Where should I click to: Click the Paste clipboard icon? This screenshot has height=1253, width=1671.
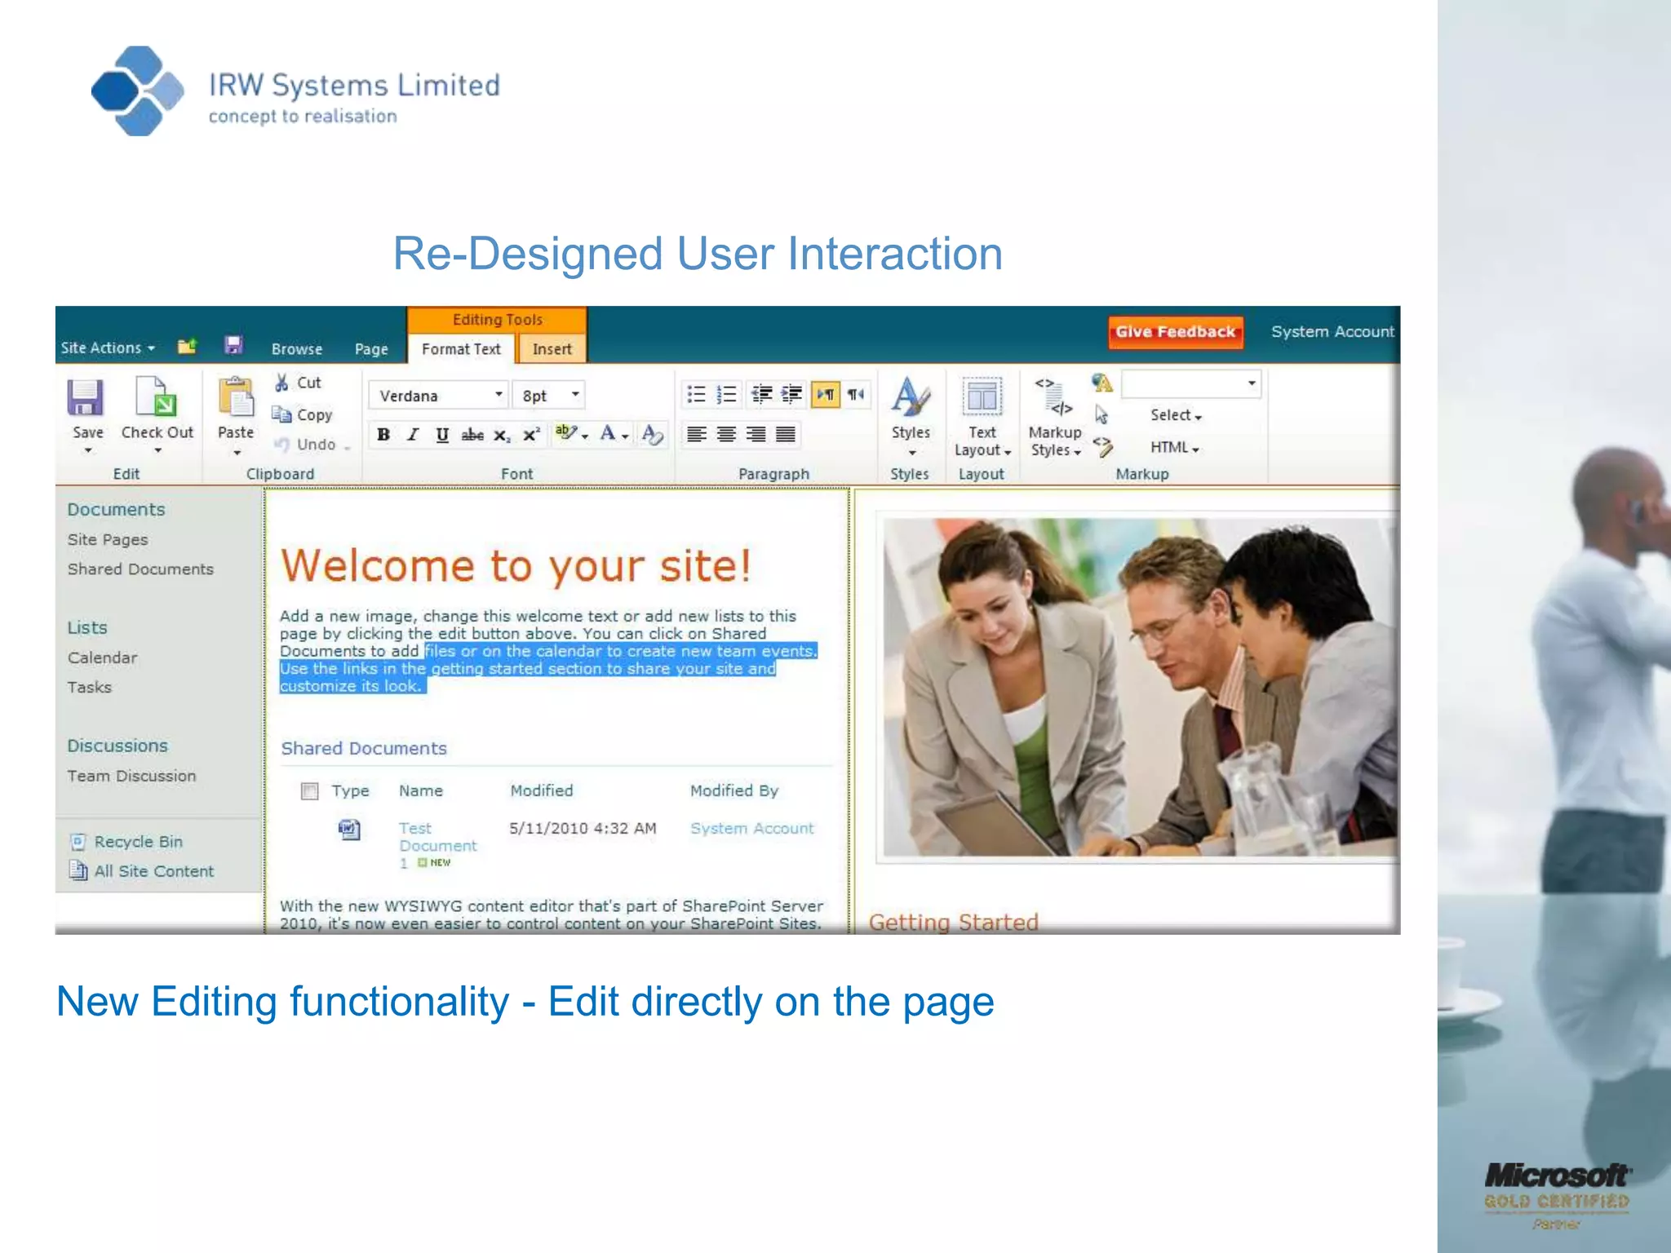pyautogui.click(x=236, y=398)
